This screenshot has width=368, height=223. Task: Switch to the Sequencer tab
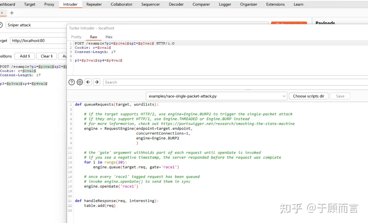pos(151,4)
